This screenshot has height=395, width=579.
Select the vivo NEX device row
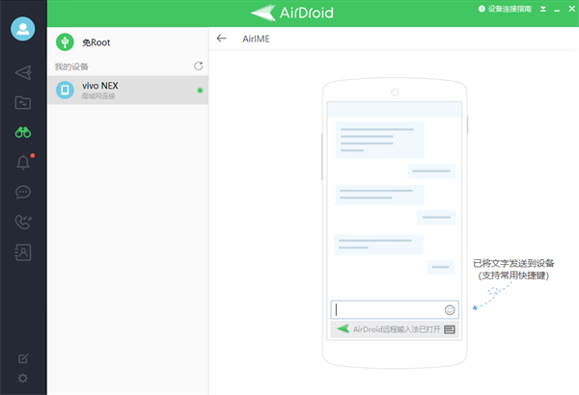[128, 90]
